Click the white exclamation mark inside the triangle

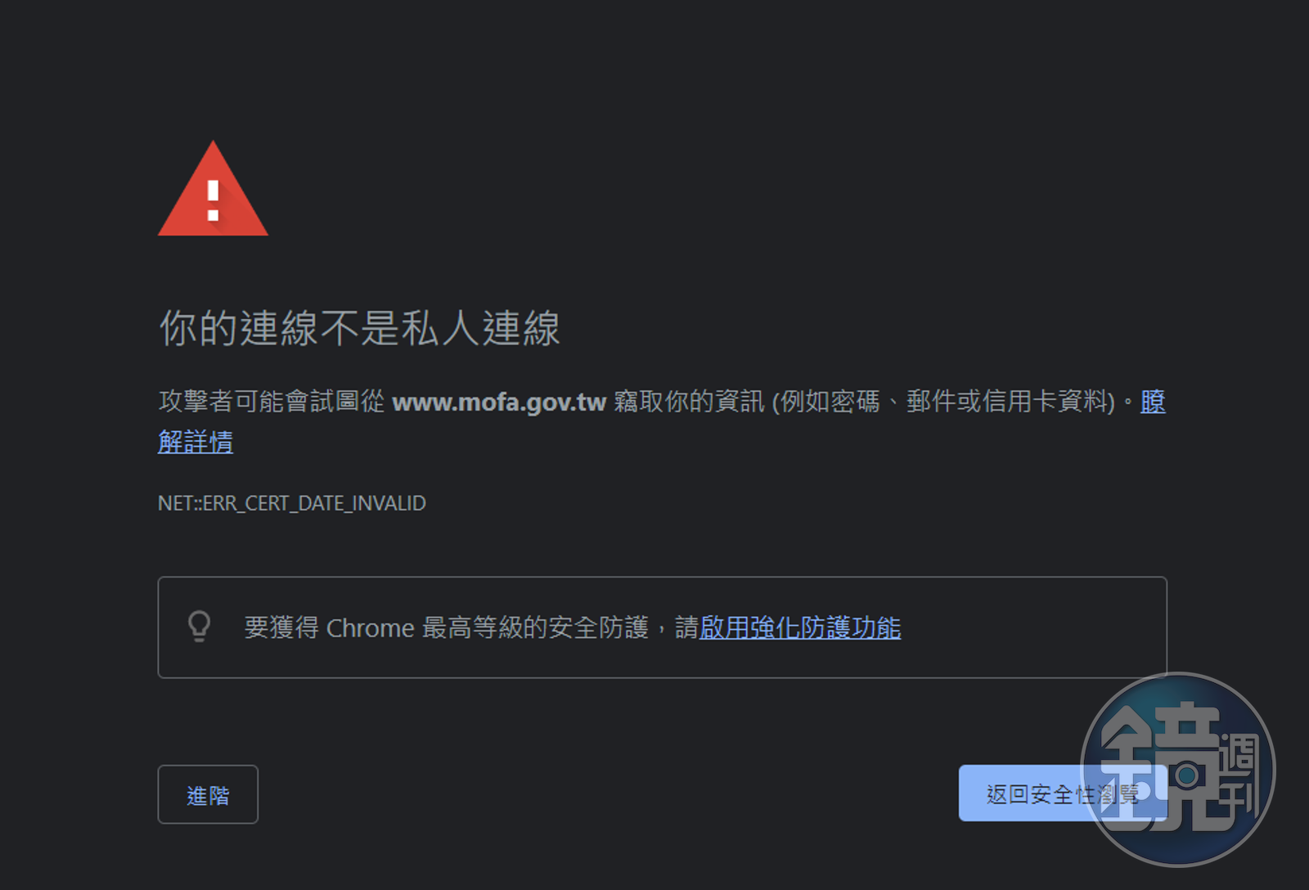point(213,201)
